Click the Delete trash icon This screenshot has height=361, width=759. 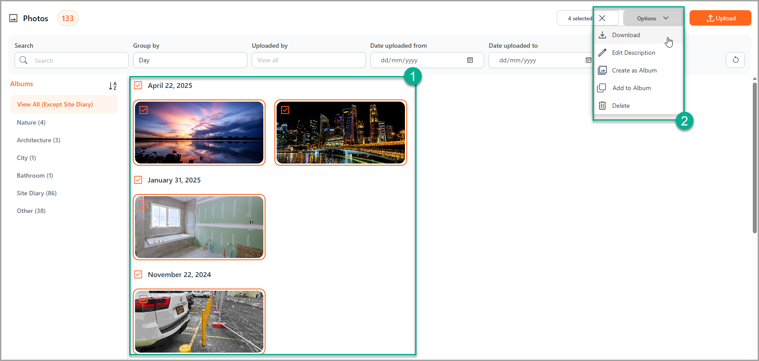602,106
